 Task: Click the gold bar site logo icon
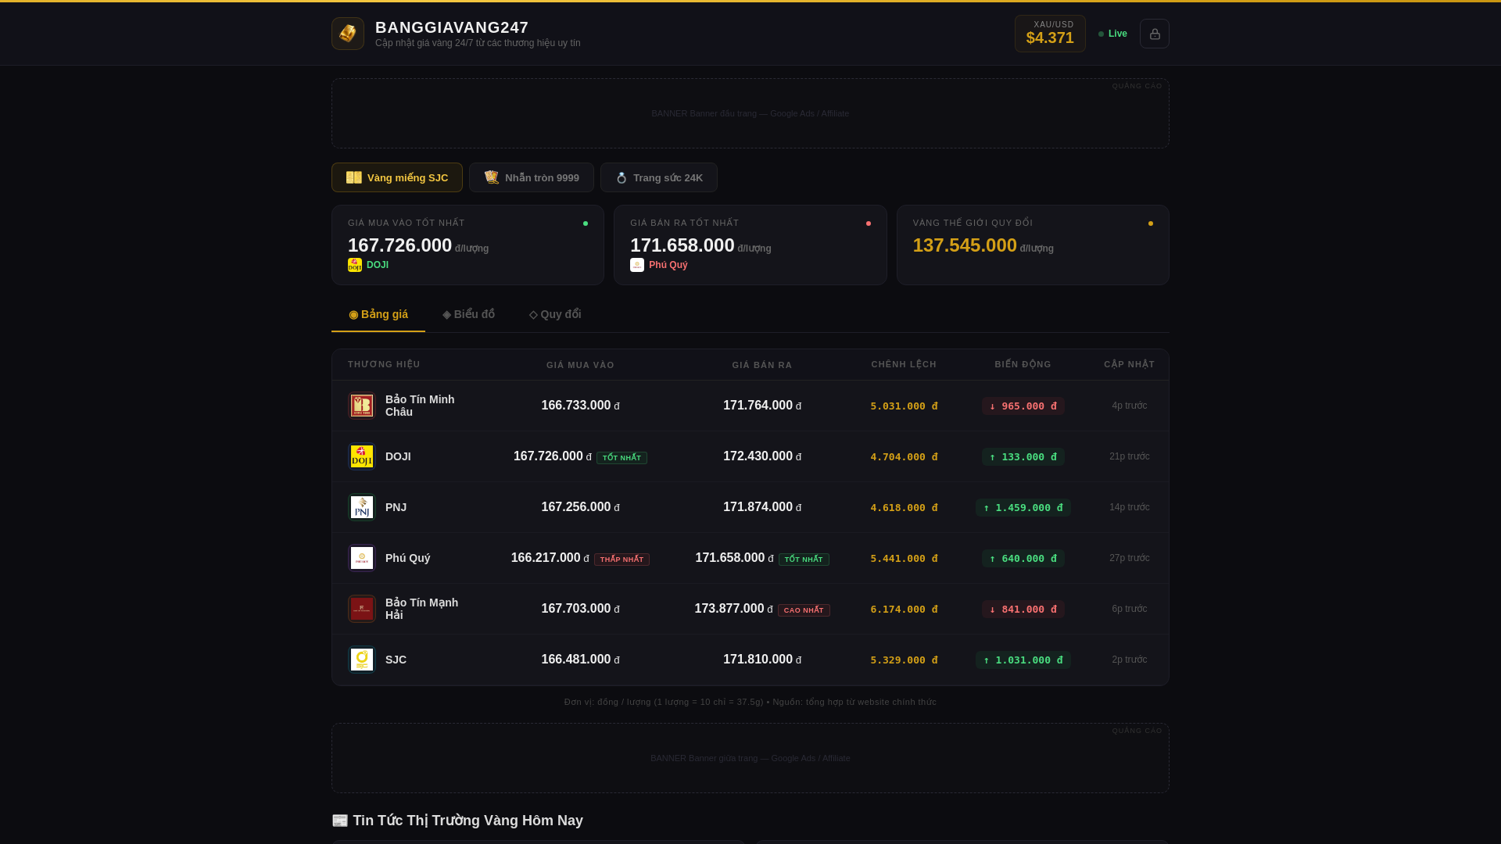pos(348,34)
